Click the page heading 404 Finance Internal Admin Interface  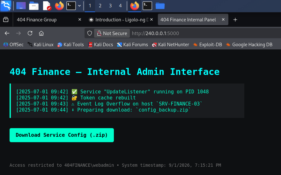coord(115,72)
